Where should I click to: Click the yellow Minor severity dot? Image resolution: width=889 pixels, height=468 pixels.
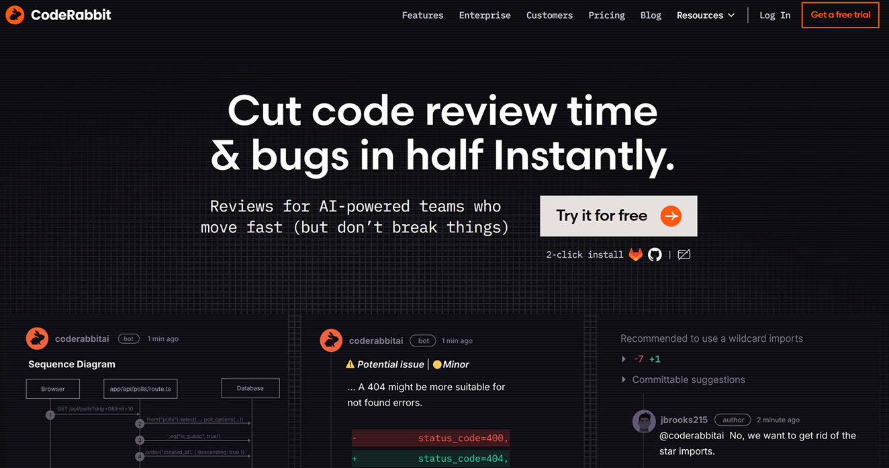tap(437, 365)
